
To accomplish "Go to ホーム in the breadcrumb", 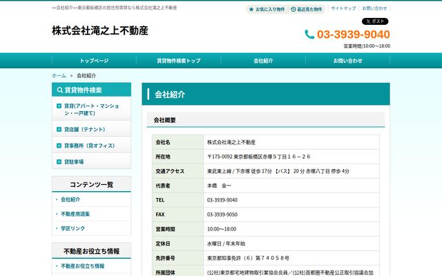I will (59, 75).
